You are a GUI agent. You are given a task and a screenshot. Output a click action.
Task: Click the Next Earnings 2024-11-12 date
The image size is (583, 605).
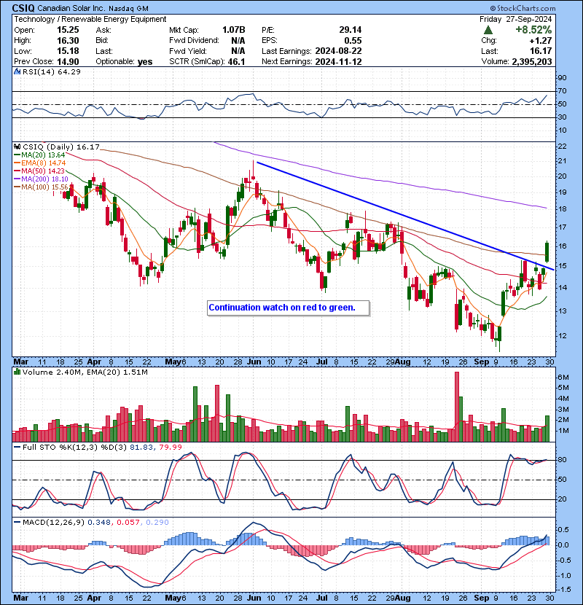338,62
